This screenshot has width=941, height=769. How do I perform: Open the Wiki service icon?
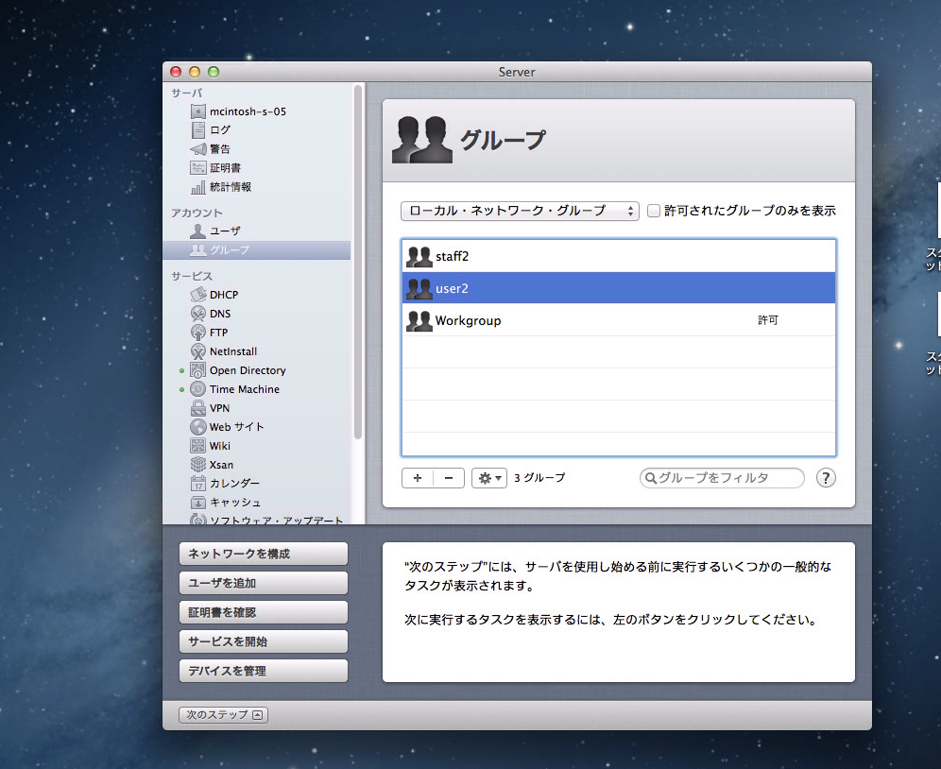(198, 445)
